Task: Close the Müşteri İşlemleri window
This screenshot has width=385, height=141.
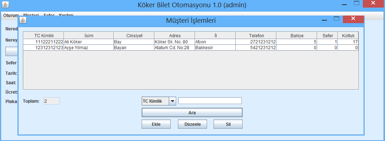Action: click(x=353, y=19)
